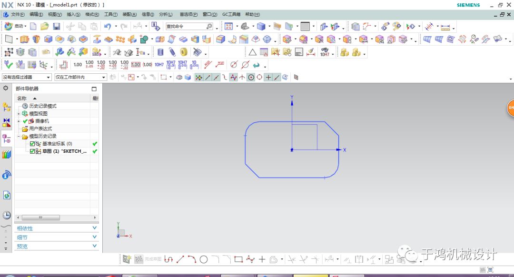Open the History clock sidebar tab
Screen dimensions: 514x277
click(x=7, y=216)
